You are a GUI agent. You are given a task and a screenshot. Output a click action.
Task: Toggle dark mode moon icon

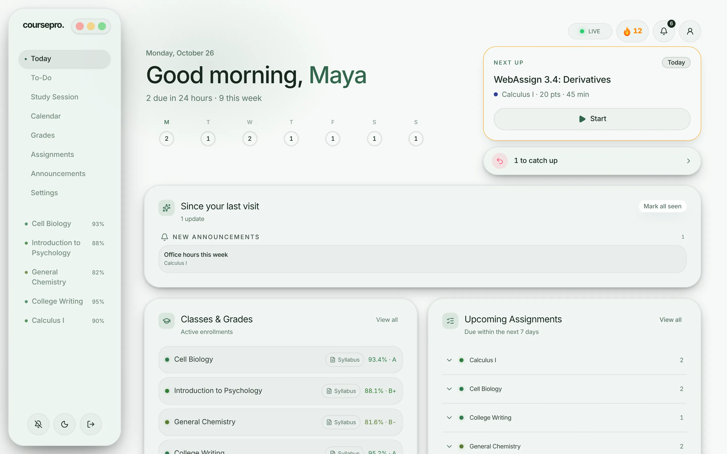tap(65, 424)
